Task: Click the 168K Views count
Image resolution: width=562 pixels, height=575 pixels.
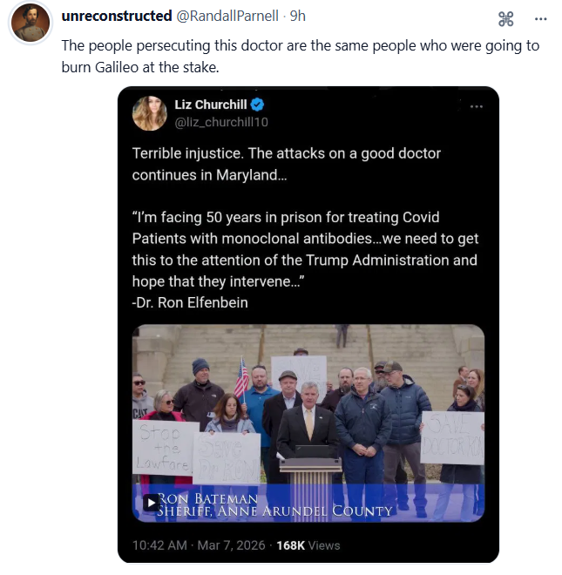Action: point(308,545)
